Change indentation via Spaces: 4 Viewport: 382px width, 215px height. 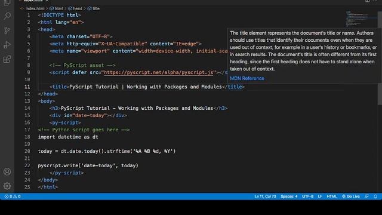(289, 196)
